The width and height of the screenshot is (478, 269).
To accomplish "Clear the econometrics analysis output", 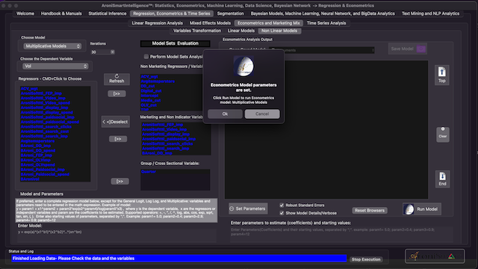I will click(x=443, y=134).
